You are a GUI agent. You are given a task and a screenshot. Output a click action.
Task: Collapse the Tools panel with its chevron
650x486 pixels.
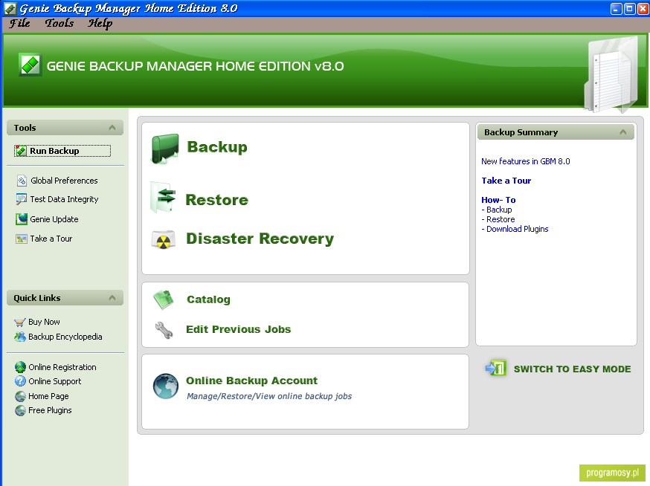pos(112,128)
